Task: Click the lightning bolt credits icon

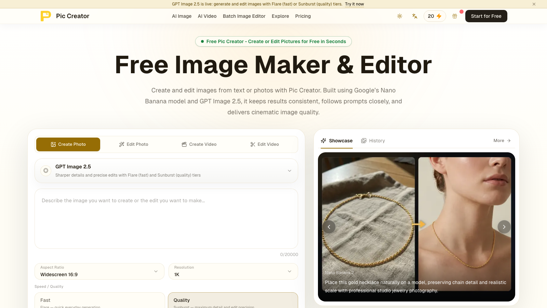Action: [439, 16]
